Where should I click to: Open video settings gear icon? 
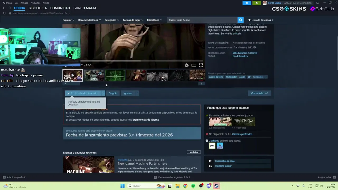pyautogui.click(x=187, y=65)
